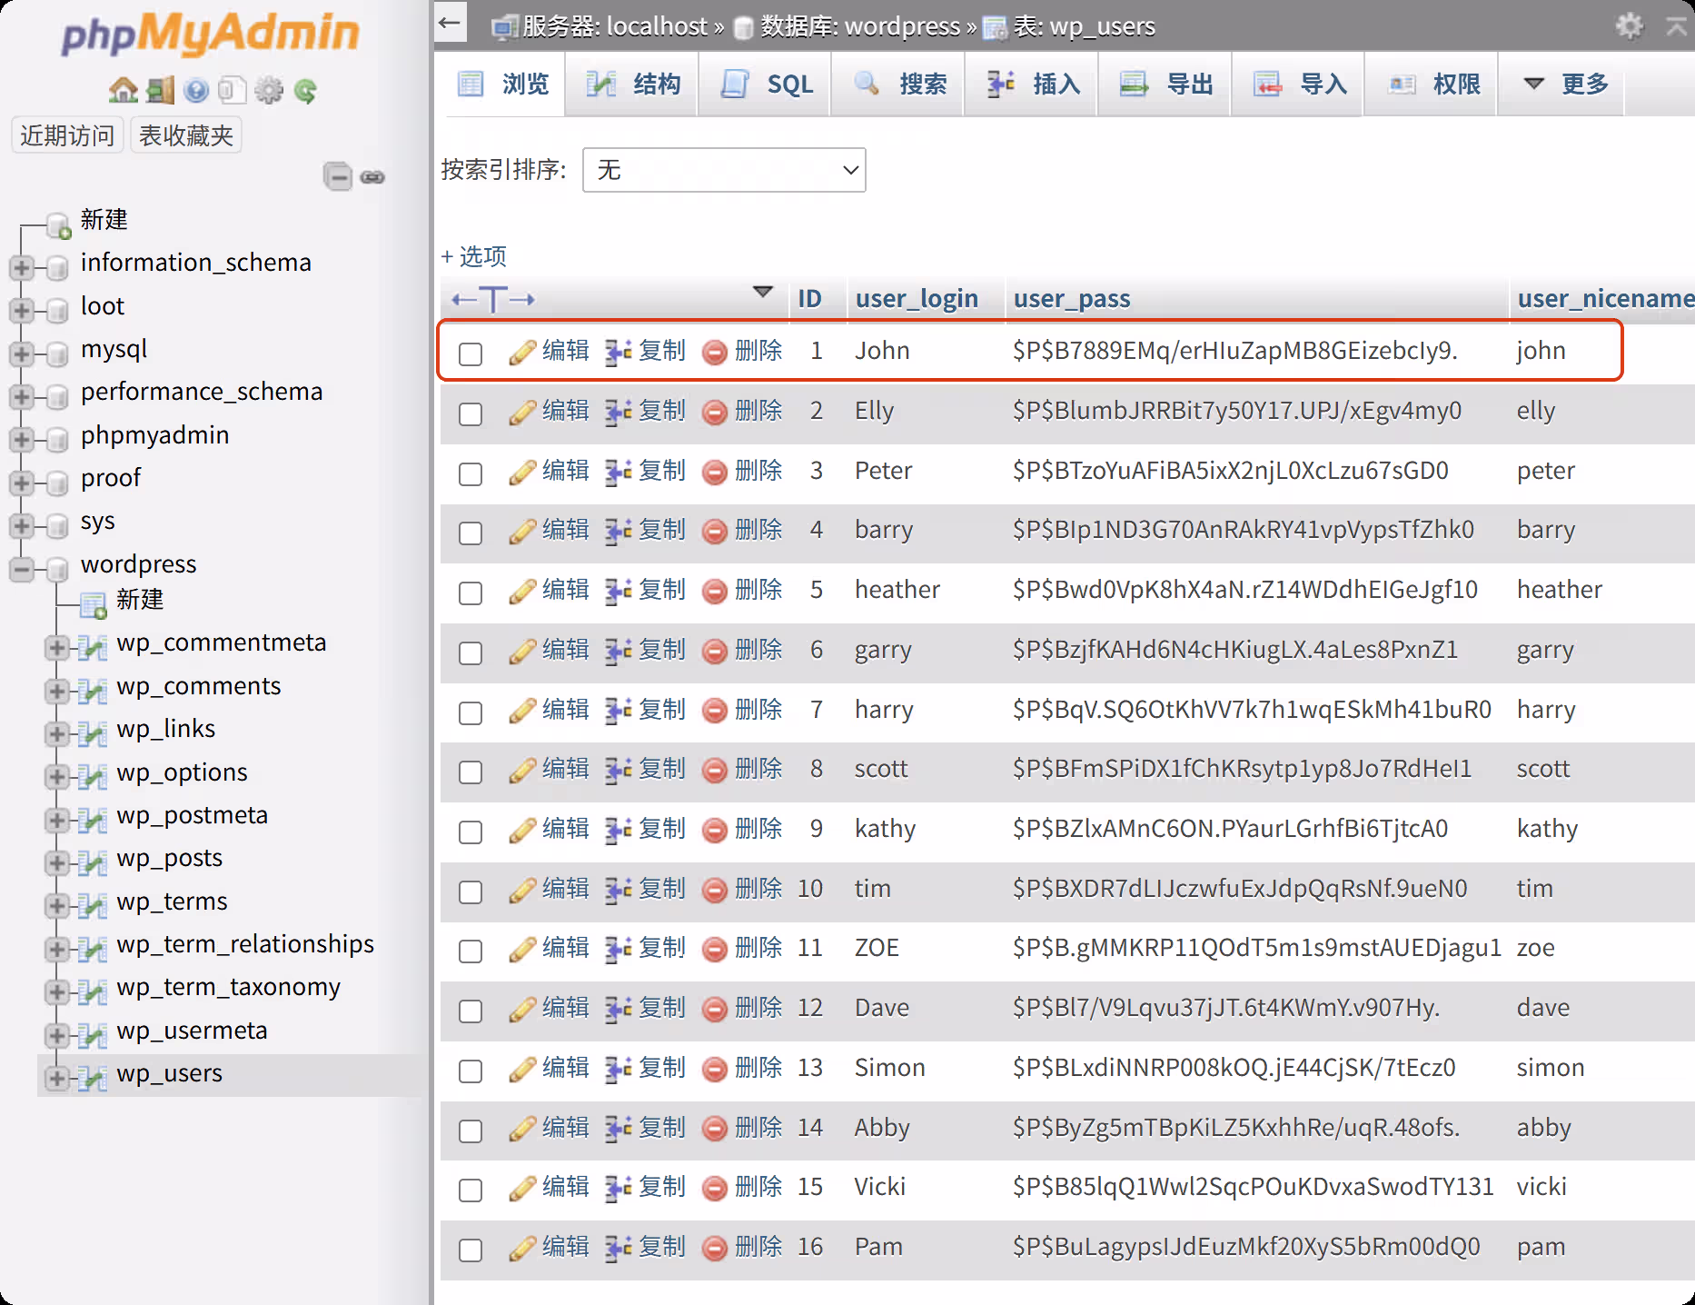Click the home icon in phpMyAdmin sidebar
Viewport: 1695px width, 1305px height.
pos(123,90)
